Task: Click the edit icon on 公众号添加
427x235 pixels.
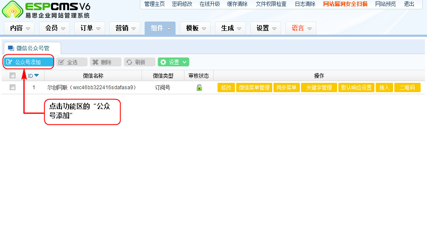Action: [9, 62]
